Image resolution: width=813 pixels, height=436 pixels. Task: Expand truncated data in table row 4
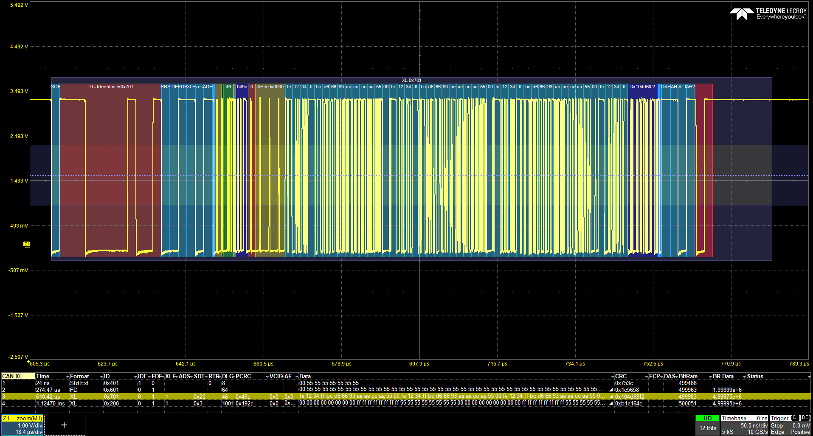tap(611, 403)
